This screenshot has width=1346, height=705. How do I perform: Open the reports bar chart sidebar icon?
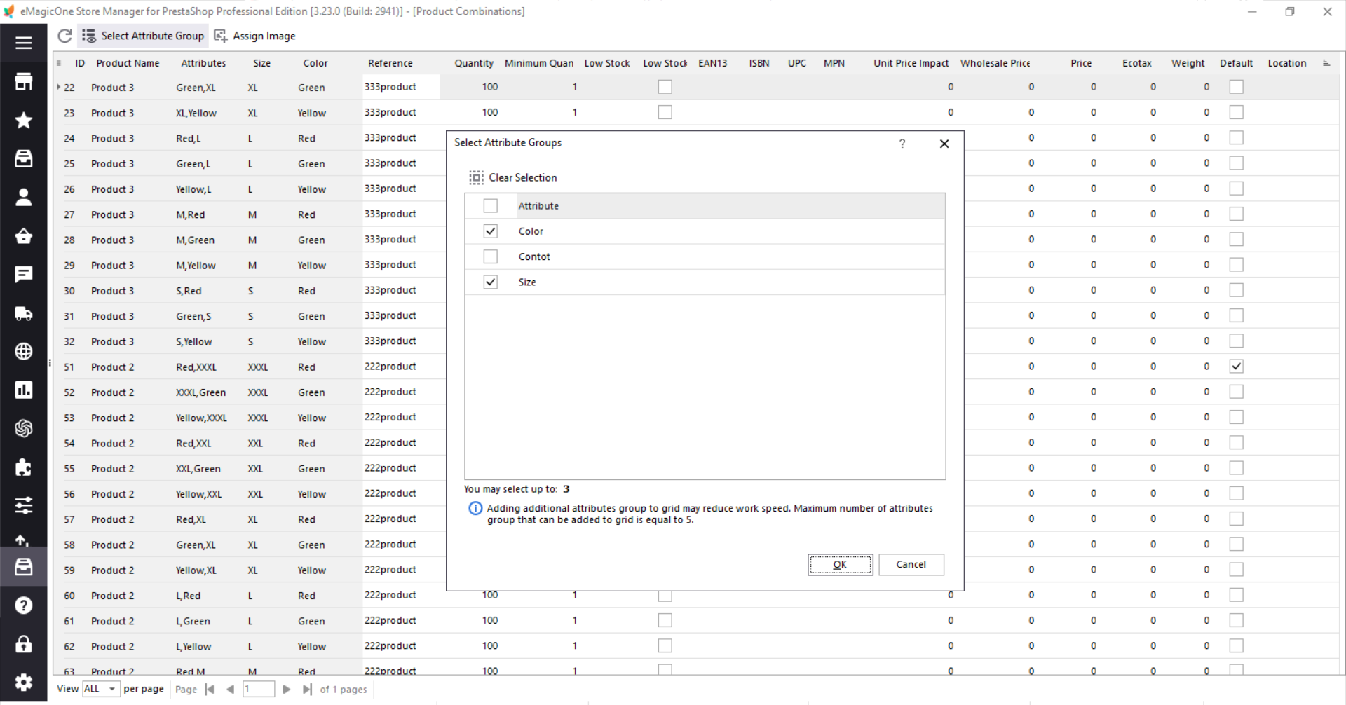tap(23, 390)
